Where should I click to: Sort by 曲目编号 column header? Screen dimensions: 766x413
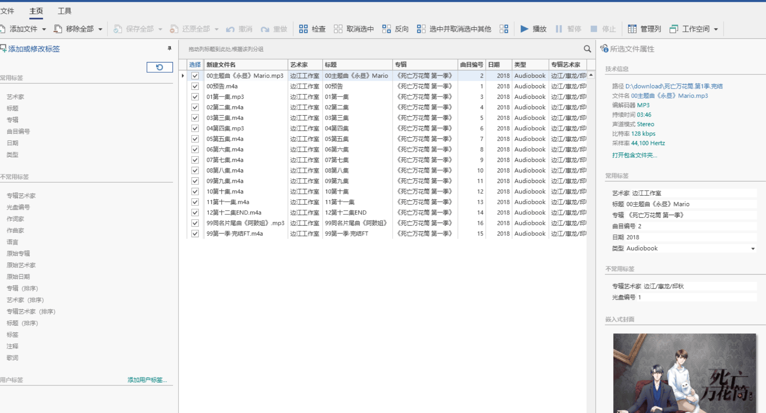click(x=471, y=65)
